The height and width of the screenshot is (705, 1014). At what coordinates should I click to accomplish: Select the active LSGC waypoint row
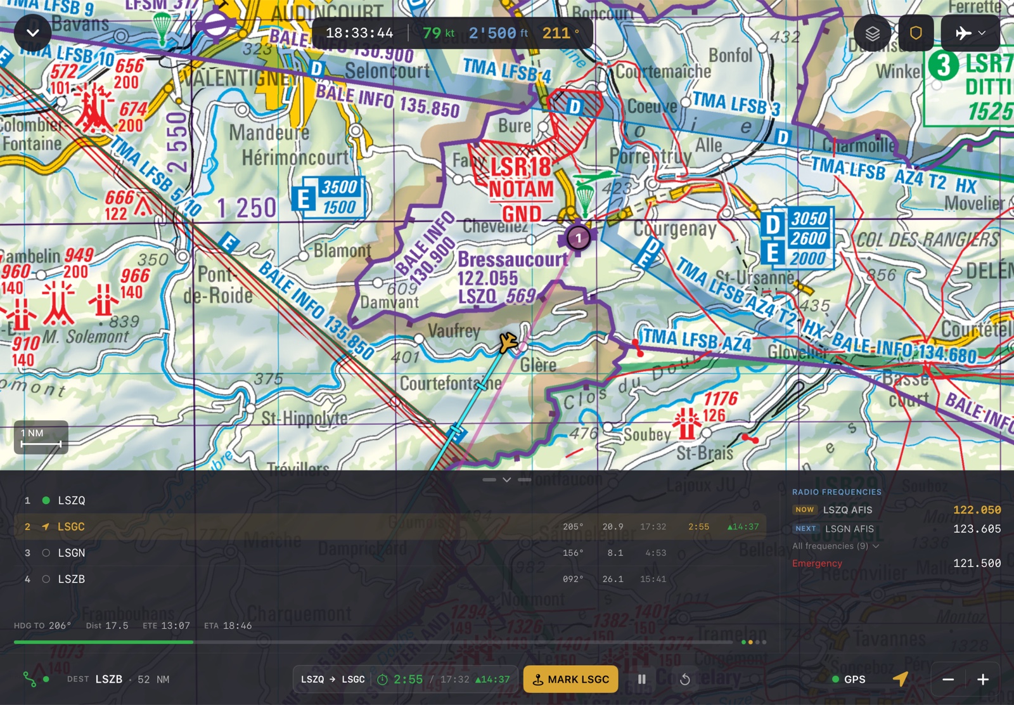(x=390, y=527)
